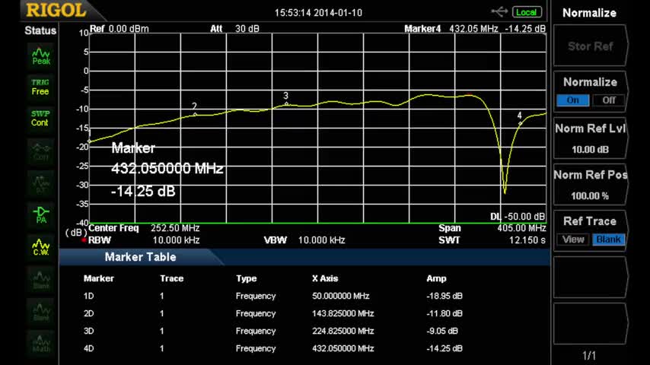
Task: Click the Center Freq 252.50 MHz value
Action: pos(175,228)
